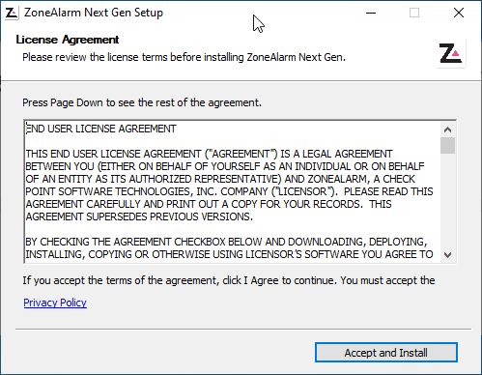Click inside the license agreement text box

232,191
